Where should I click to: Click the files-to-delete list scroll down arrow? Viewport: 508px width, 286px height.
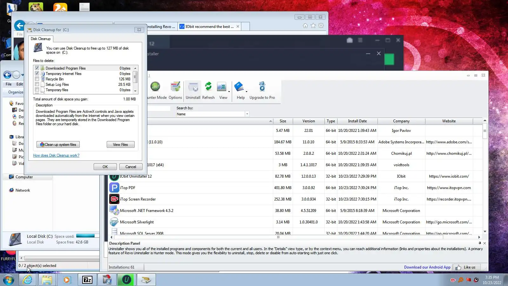(x=136, y=91)
